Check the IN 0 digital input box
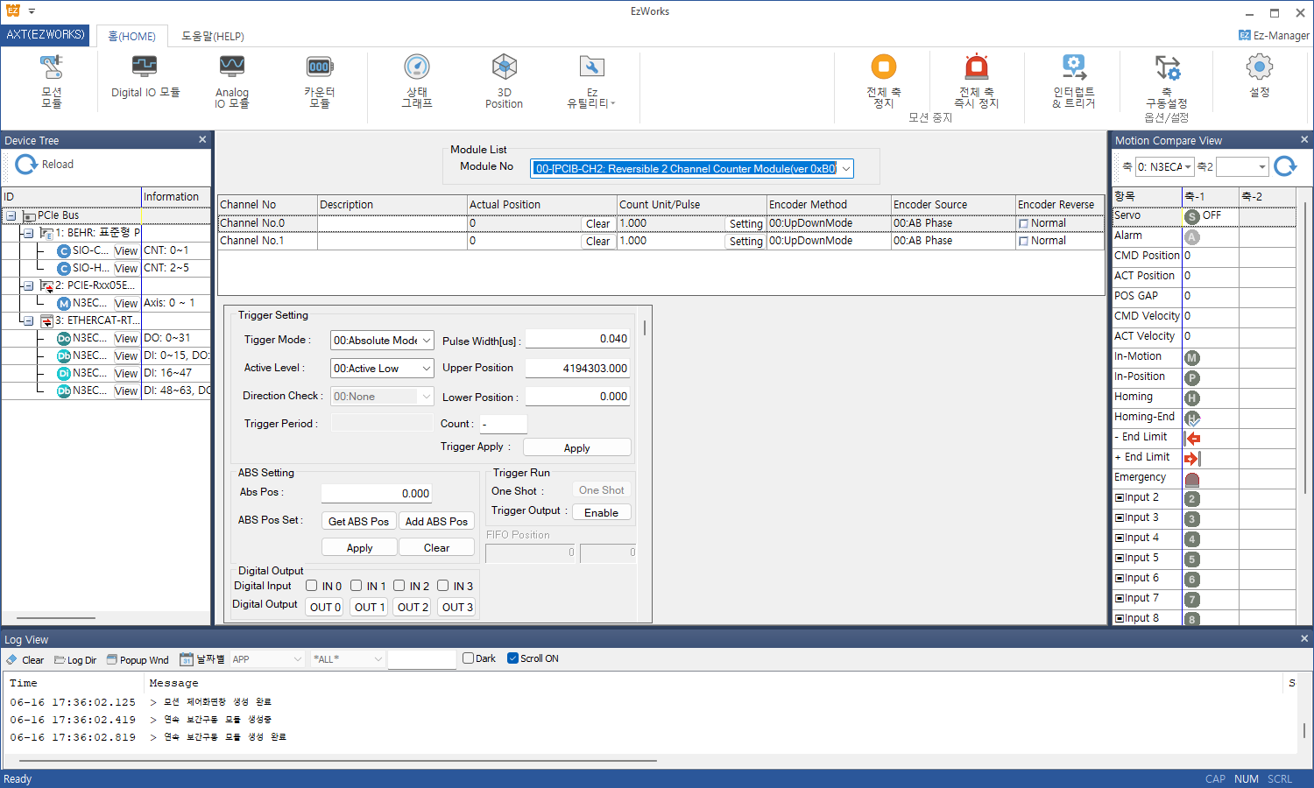1314x788 pixels. click(311, 586)
